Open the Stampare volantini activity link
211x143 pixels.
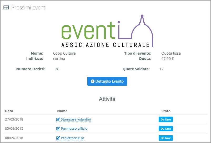[x=76, y=119]
